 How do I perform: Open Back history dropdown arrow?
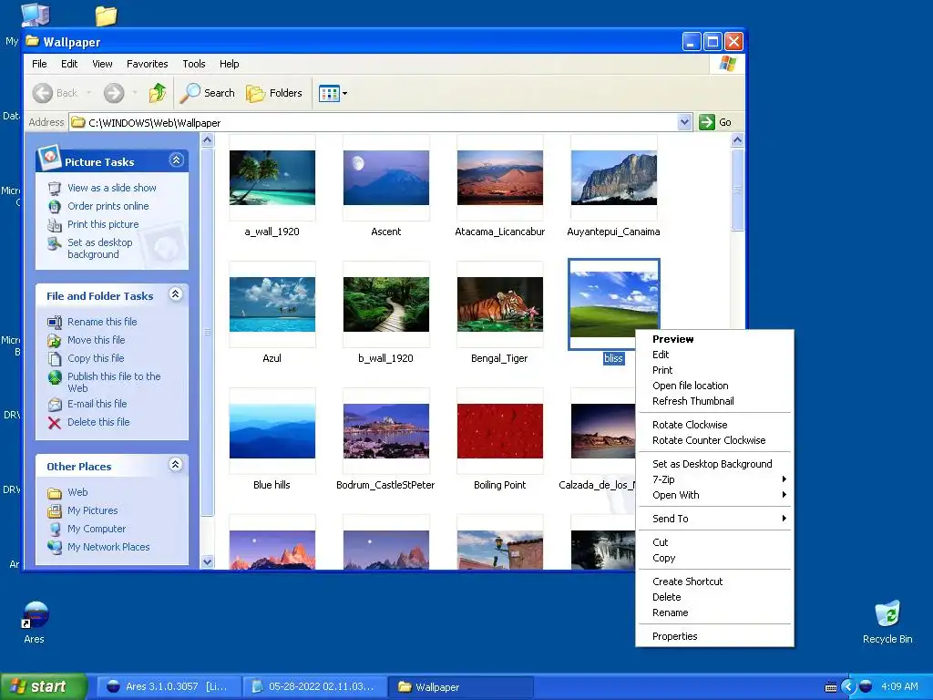pos(89,93)
